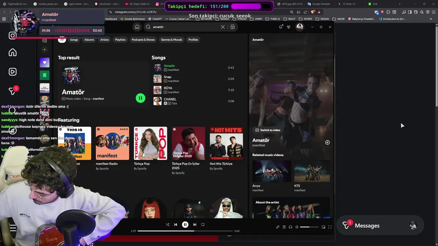This screenshot has width=438, height=246.
Task: Play the song CHANEL by Tyla
Action: 194,101
